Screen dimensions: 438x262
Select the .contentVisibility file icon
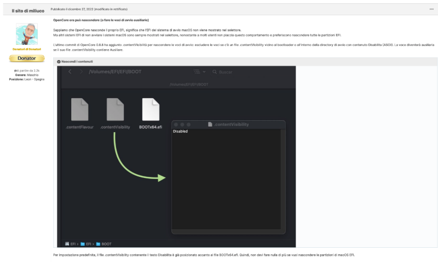(x=115, y=109)
